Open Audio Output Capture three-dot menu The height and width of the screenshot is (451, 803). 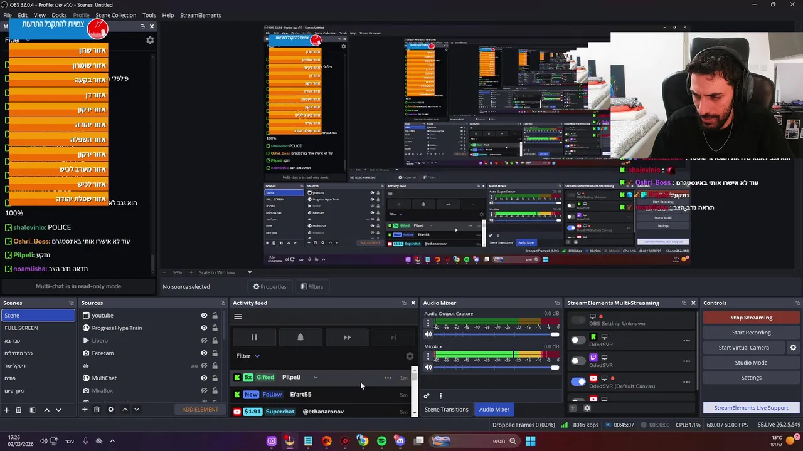[x=428, y=324]
